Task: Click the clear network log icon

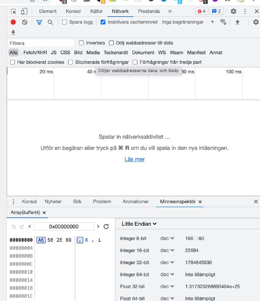Action: click(24, 22)
